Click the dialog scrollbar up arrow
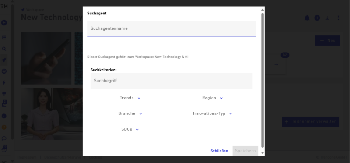 262,10
